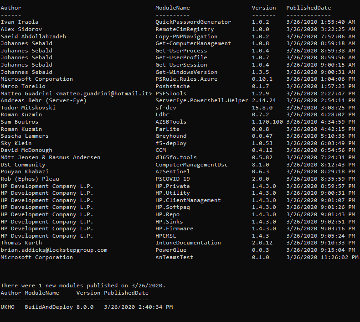This screenshot has width=360, height=322.
Task: Click the BuildAndDeploy module name
Action: (x=49, y=307)
